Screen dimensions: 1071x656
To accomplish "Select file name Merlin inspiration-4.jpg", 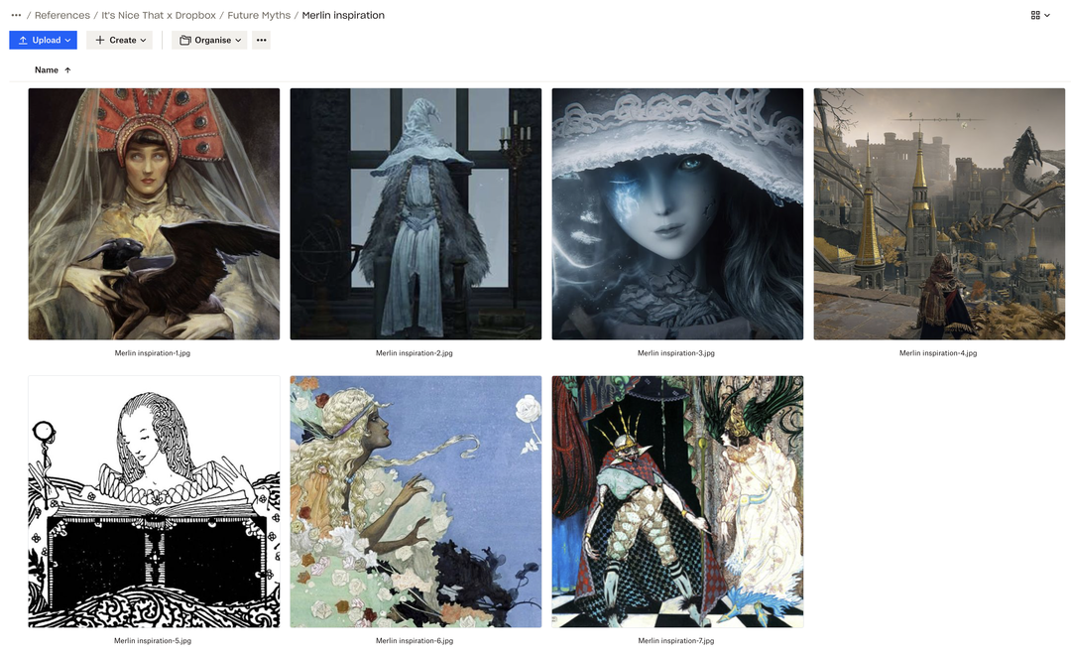I will click(x=938, y=353).
